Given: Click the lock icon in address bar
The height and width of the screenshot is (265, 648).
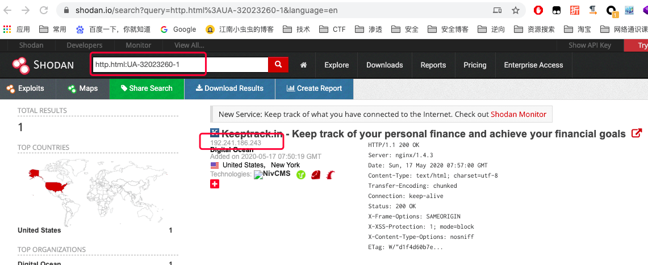Looking at the screenshot, I should (66, 10).
